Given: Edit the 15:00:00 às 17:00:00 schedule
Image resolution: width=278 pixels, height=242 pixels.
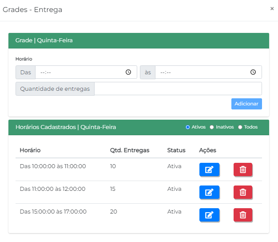Looking at the screenshot, I should point(209,215).
